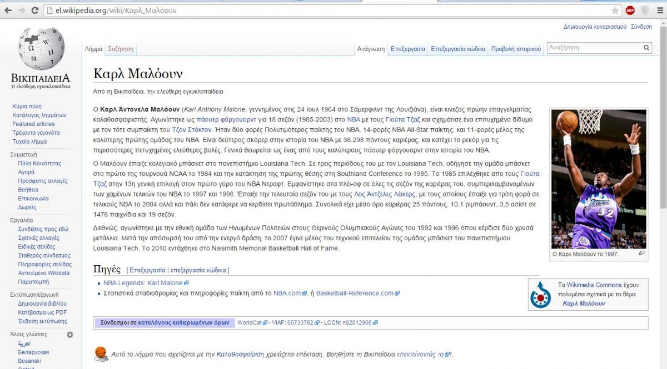
Task: Go forward with browser forward arrow
Action: point(22,11)
